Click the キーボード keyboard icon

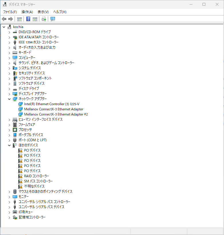coord(15,52)
